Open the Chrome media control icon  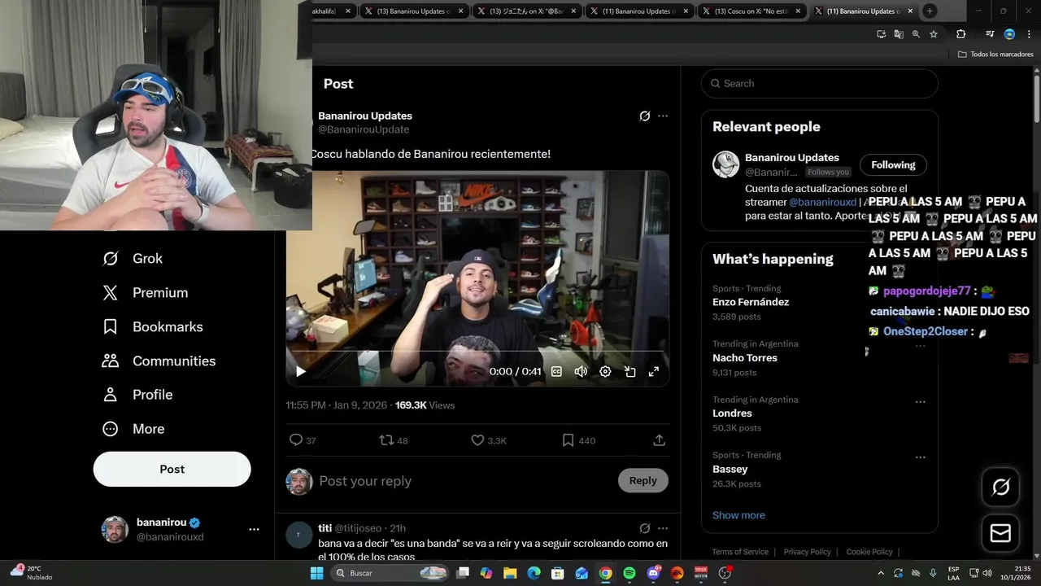(990, 34)
